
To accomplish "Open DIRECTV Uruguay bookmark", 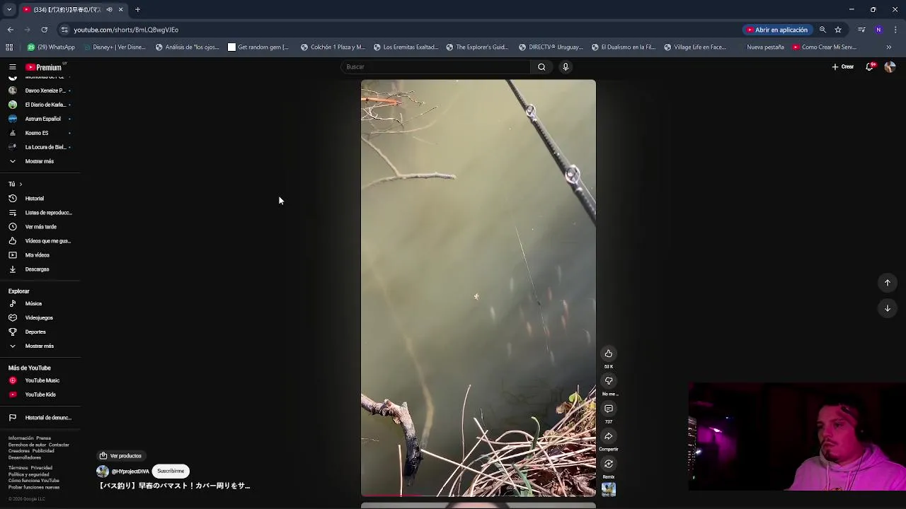I will click(551, 47).
